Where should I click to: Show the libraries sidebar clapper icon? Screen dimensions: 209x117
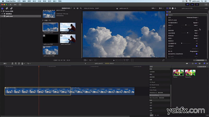[2, 8]
